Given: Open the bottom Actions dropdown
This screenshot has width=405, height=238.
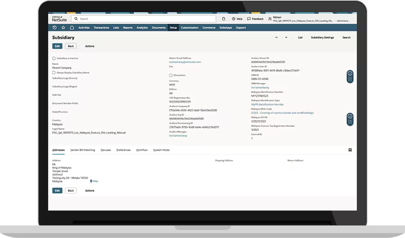Looking at the screenshot, I should coord(90,190).
